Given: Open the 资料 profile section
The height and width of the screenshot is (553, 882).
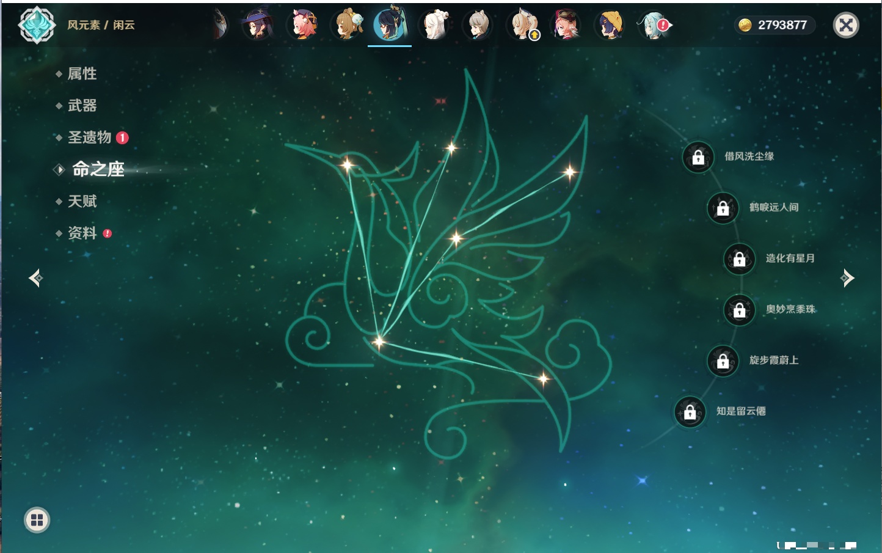Looking at the screenshot, I should (82, 233).
